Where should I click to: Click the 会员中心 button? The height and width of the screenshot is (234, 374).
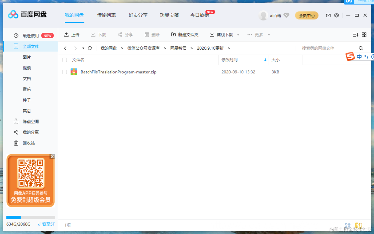click(x=307, y=15)
